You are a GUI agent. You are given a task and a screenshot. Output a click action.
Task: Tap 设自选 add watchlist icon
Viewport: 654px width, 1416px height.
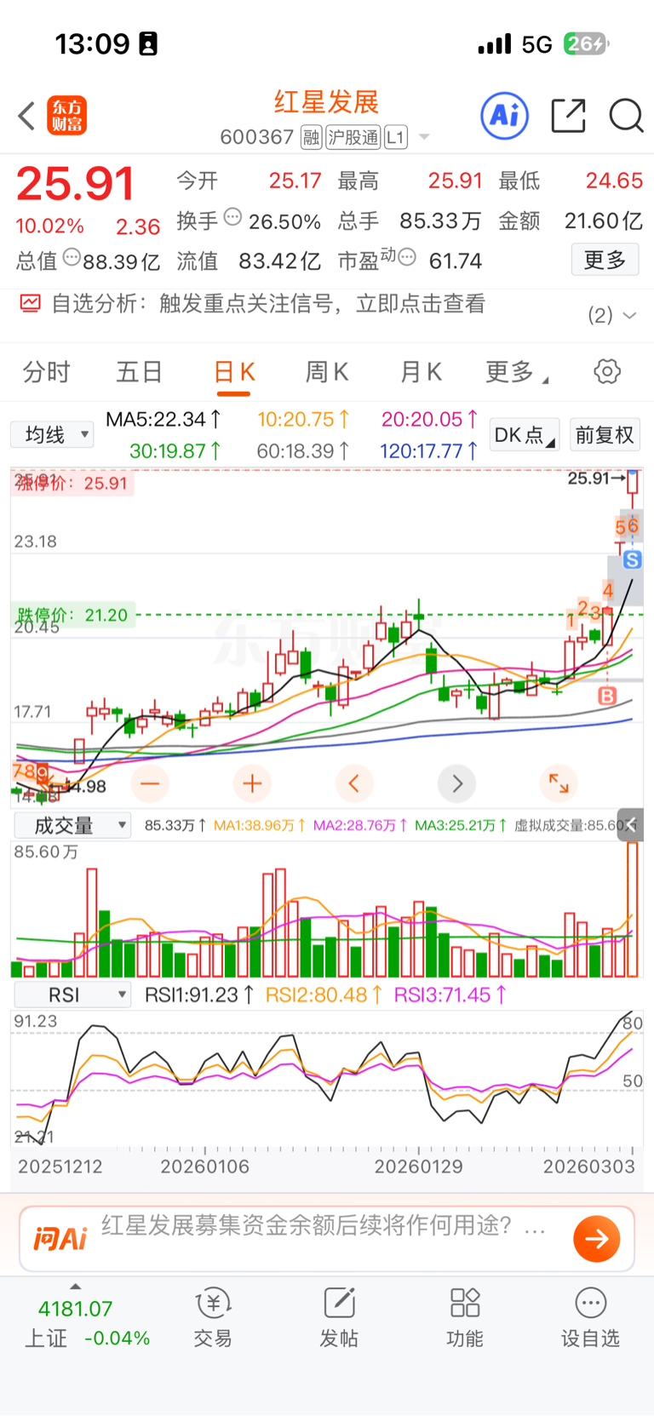(590, 1318)
